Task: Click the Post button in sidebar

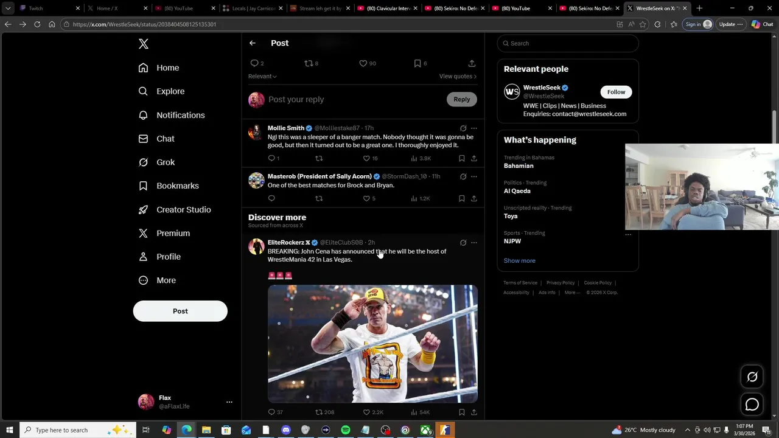Action: point(180,311)
